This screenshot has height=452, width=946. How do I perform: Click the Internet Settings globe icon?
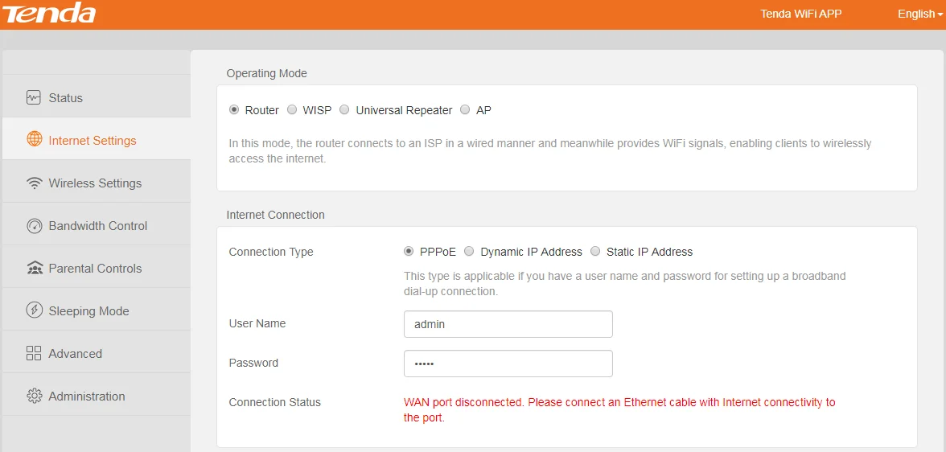click(34, 140)
